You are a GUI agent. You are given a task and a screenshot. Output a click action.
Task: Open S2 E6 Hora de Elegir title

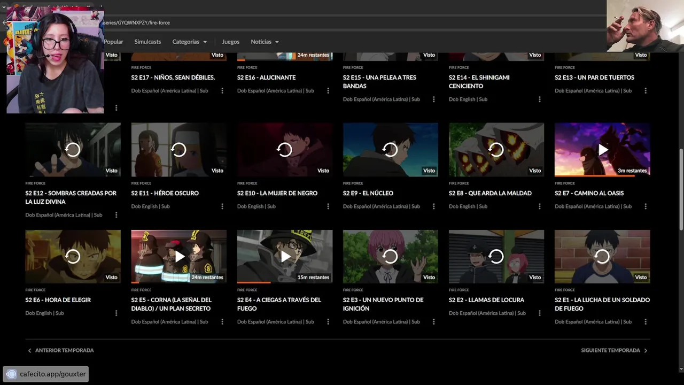[x=58, y=300]
